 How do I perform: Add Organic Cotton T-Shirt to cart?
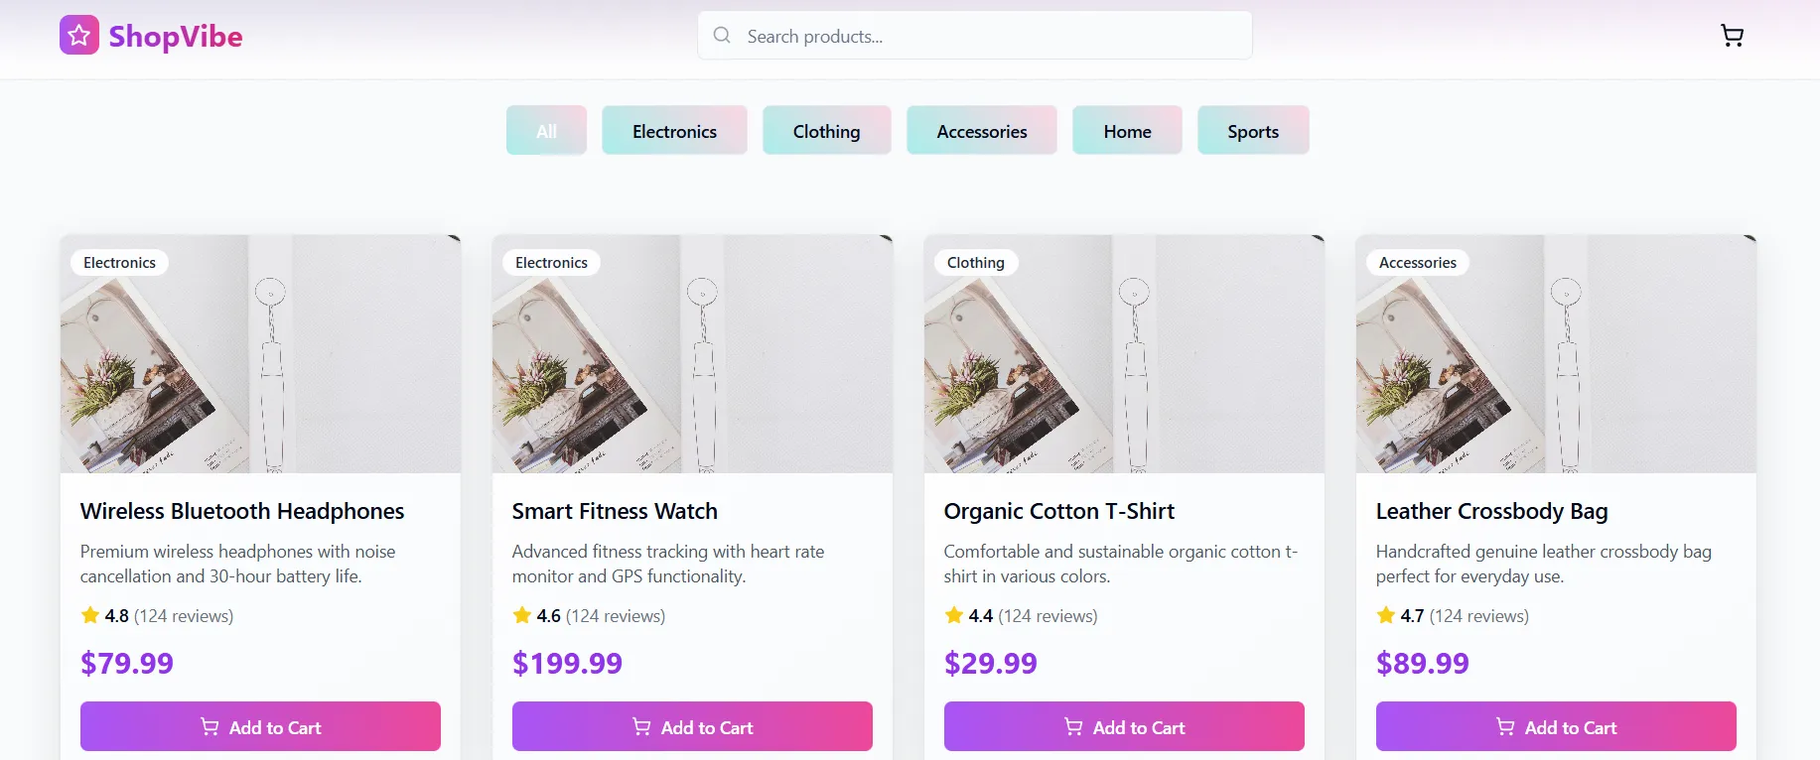(x=1124, y=726)
